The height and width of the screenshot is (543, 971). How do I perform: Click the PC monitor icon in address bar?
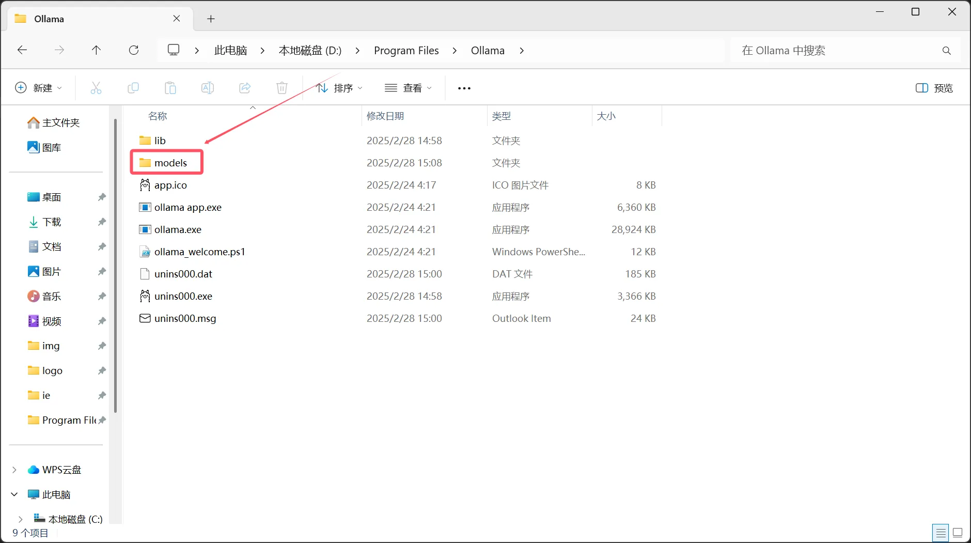[174, 50]
